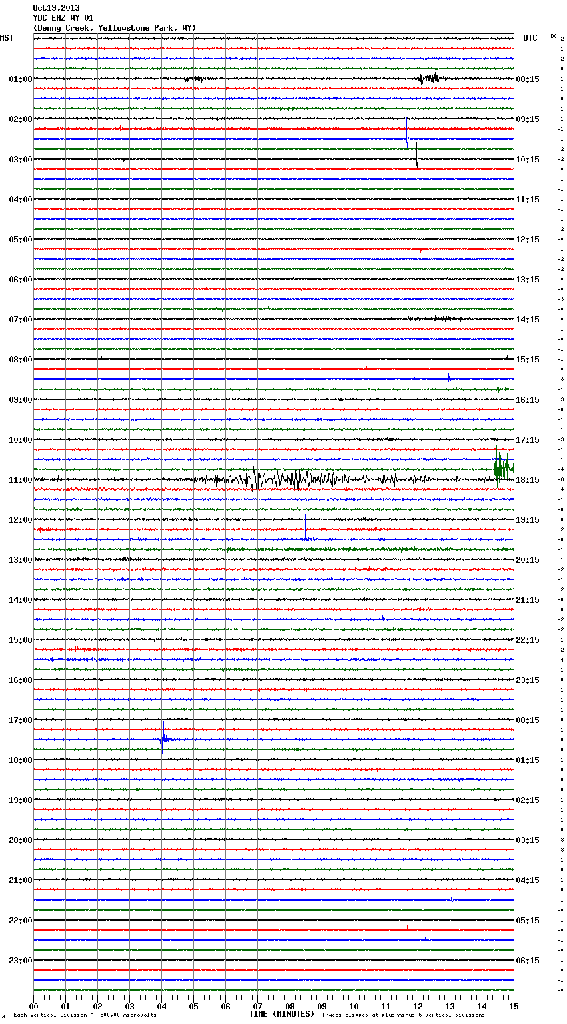Click the DC column header at top right
Screen dimensions: 567x1024
click(554, 36)
